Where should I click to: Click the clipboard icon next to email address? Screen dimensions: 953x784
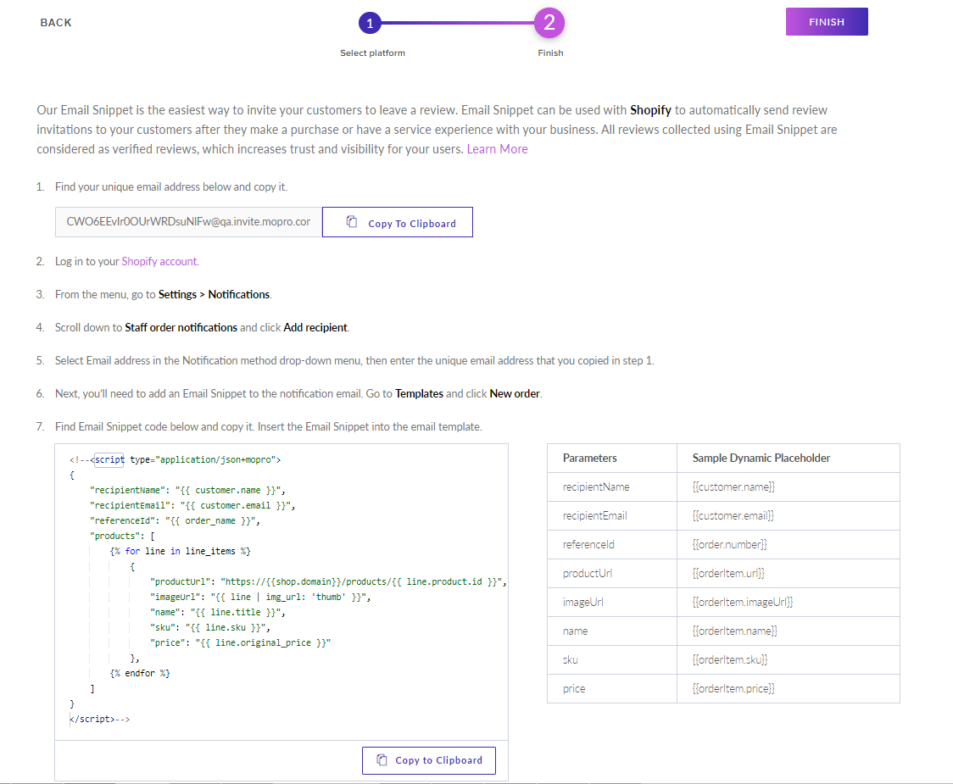(351, 222)
